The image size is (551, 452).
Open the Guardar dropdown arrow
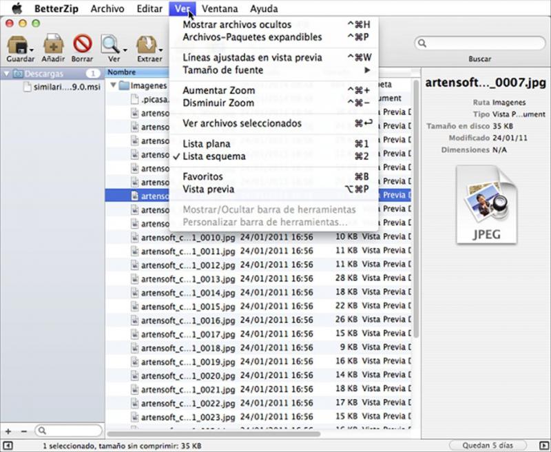click(x=32, y=50)
